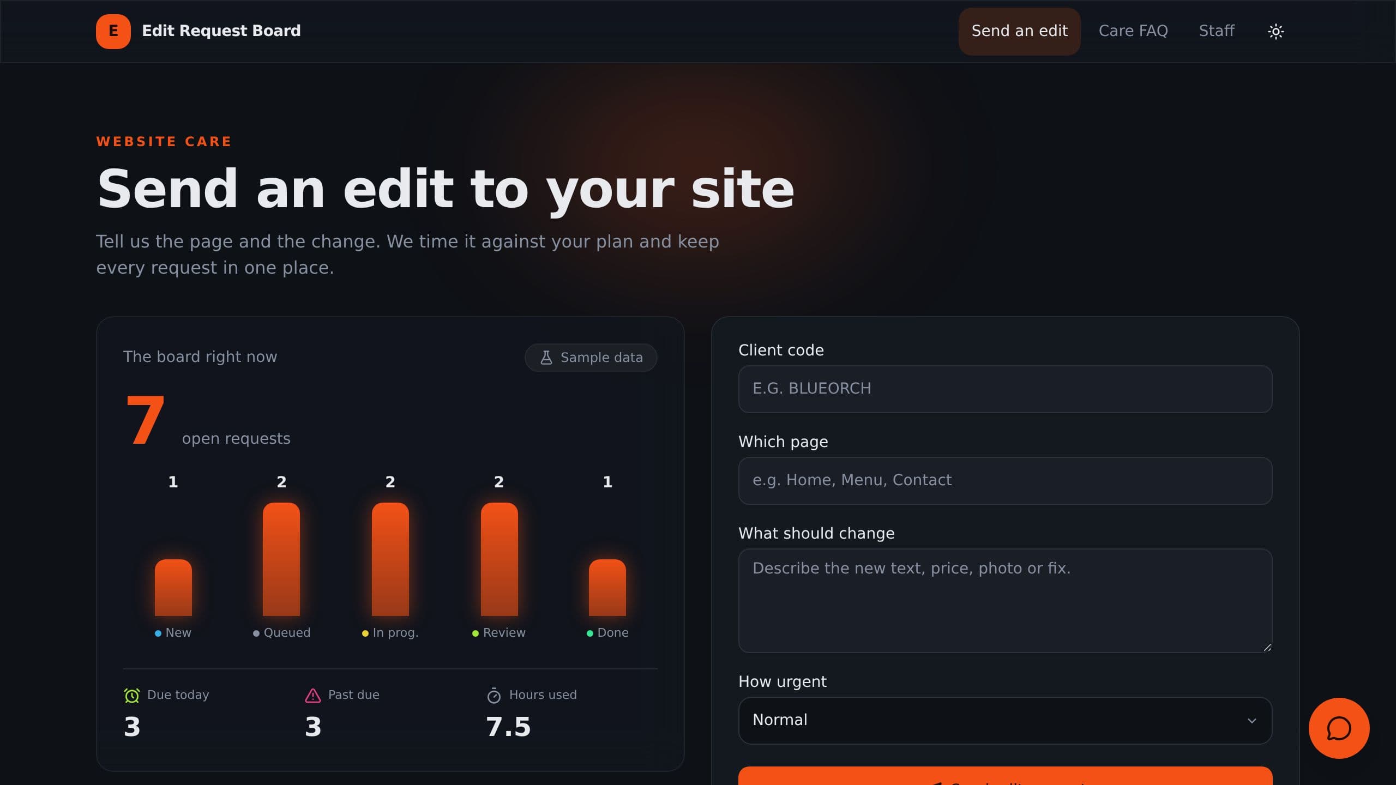The image size is (1396, 785).
Task: Click the orange E logo icon
Action: pyautogui.click(x=113, y=31)
